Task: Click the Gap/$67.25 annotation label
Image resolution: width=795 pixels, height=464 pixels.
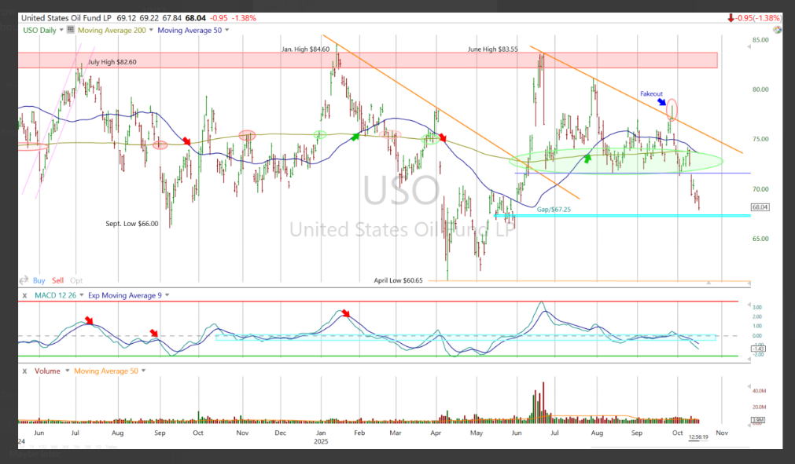Action: point(555,210)
